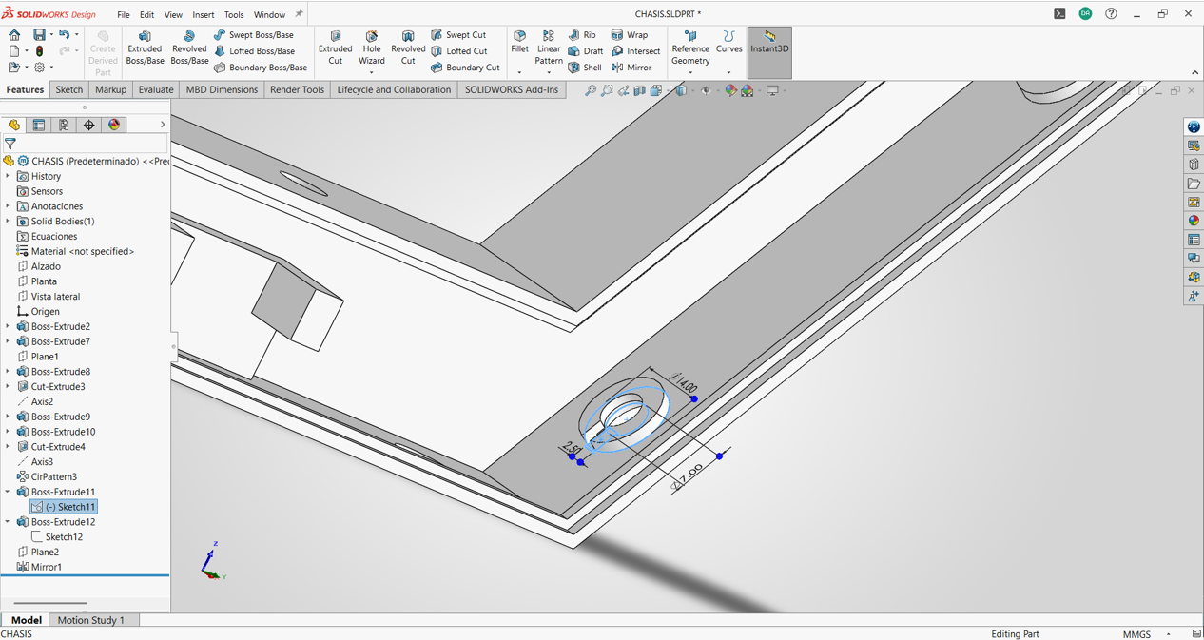The height and width of the screenshot is (640, 1204).
Task: Switch to the Render Tools tab
Action: (297, 89)
